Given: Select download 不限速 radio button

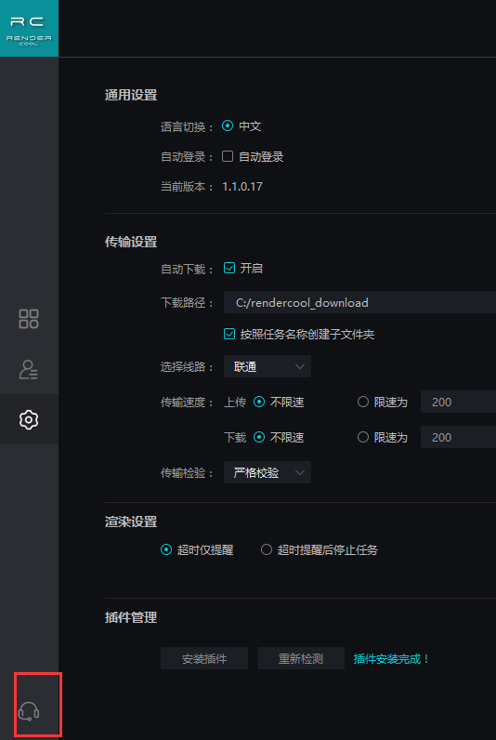Looking at the screenshot, I should tap(259, 438).
